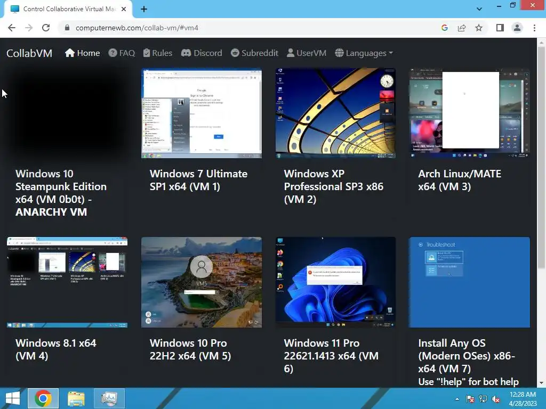Click the share page icon
546x409 pixels.
pyautogui.click(x=462, y=28)
